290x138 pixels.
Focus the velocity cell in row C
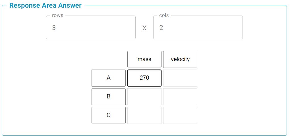pos(180,115)
